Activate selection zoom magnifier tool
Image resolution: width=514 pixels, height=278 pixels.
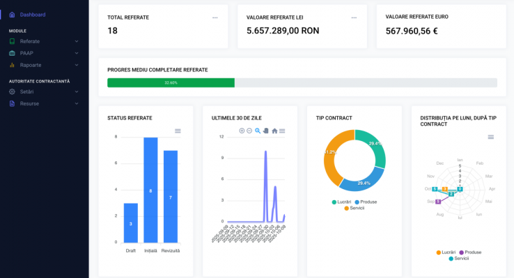pyautogui.click(x=258, y=131)
